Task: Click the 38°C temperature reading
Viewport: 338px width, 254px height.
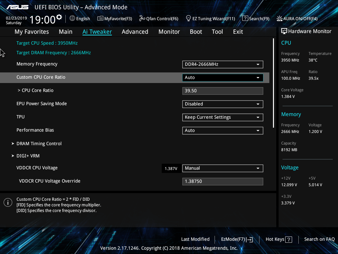Action: pos(313,60)
